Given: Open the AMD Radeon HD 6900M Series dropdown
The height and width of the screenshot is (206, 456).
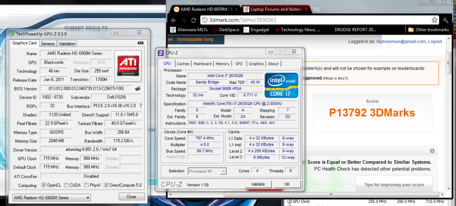Looking at the screenshot, I should pyautogui.click(x=51, y=198).
